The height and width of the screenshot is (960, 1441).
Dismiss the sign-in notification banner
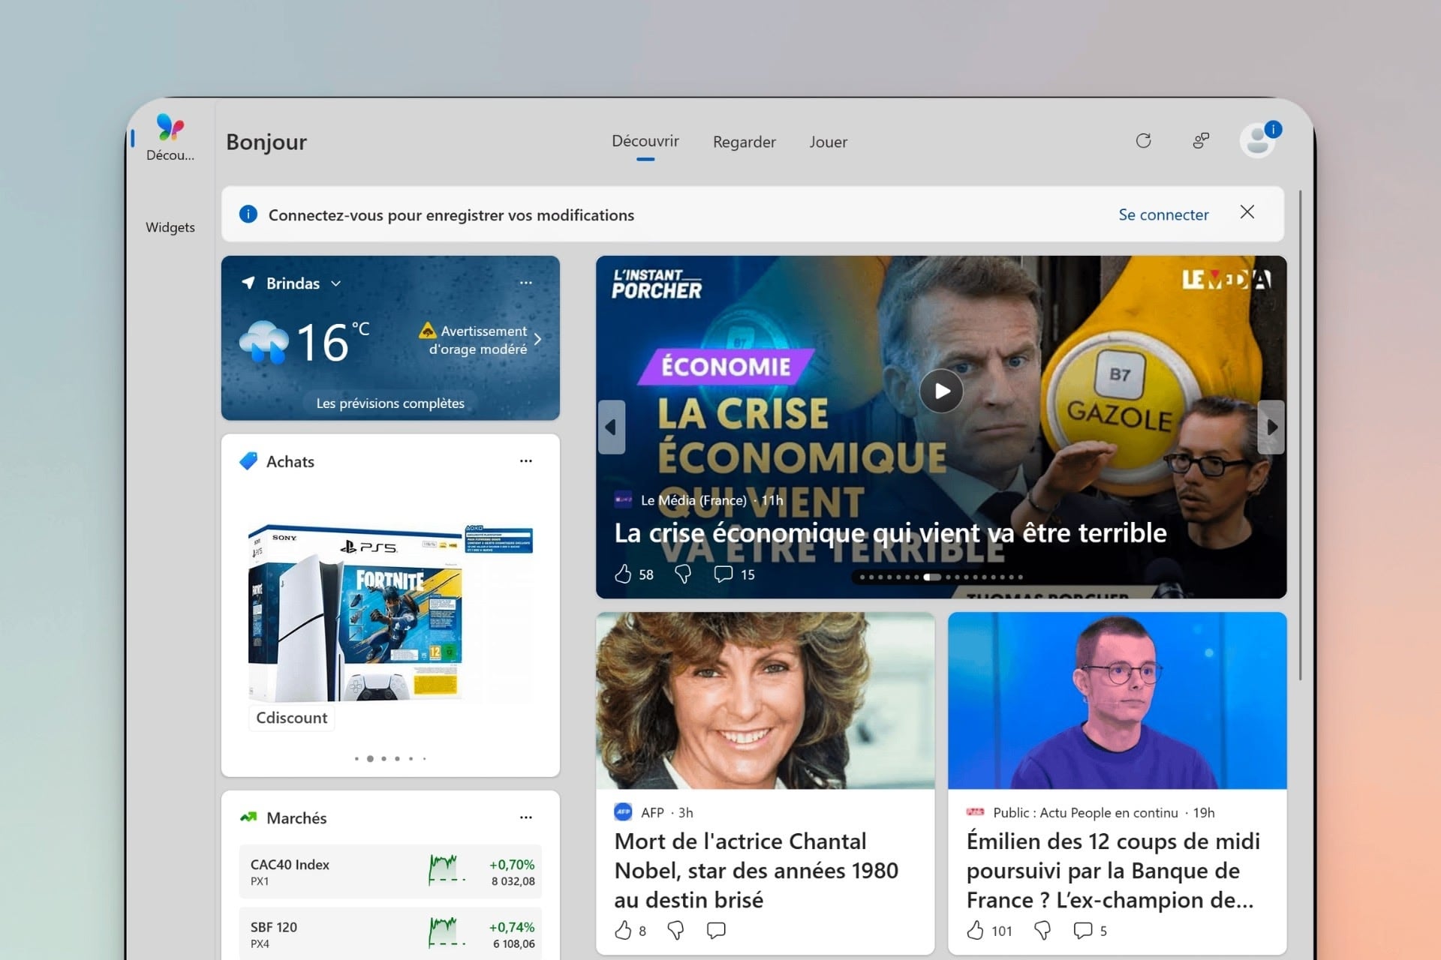[x=1247, y=212]
